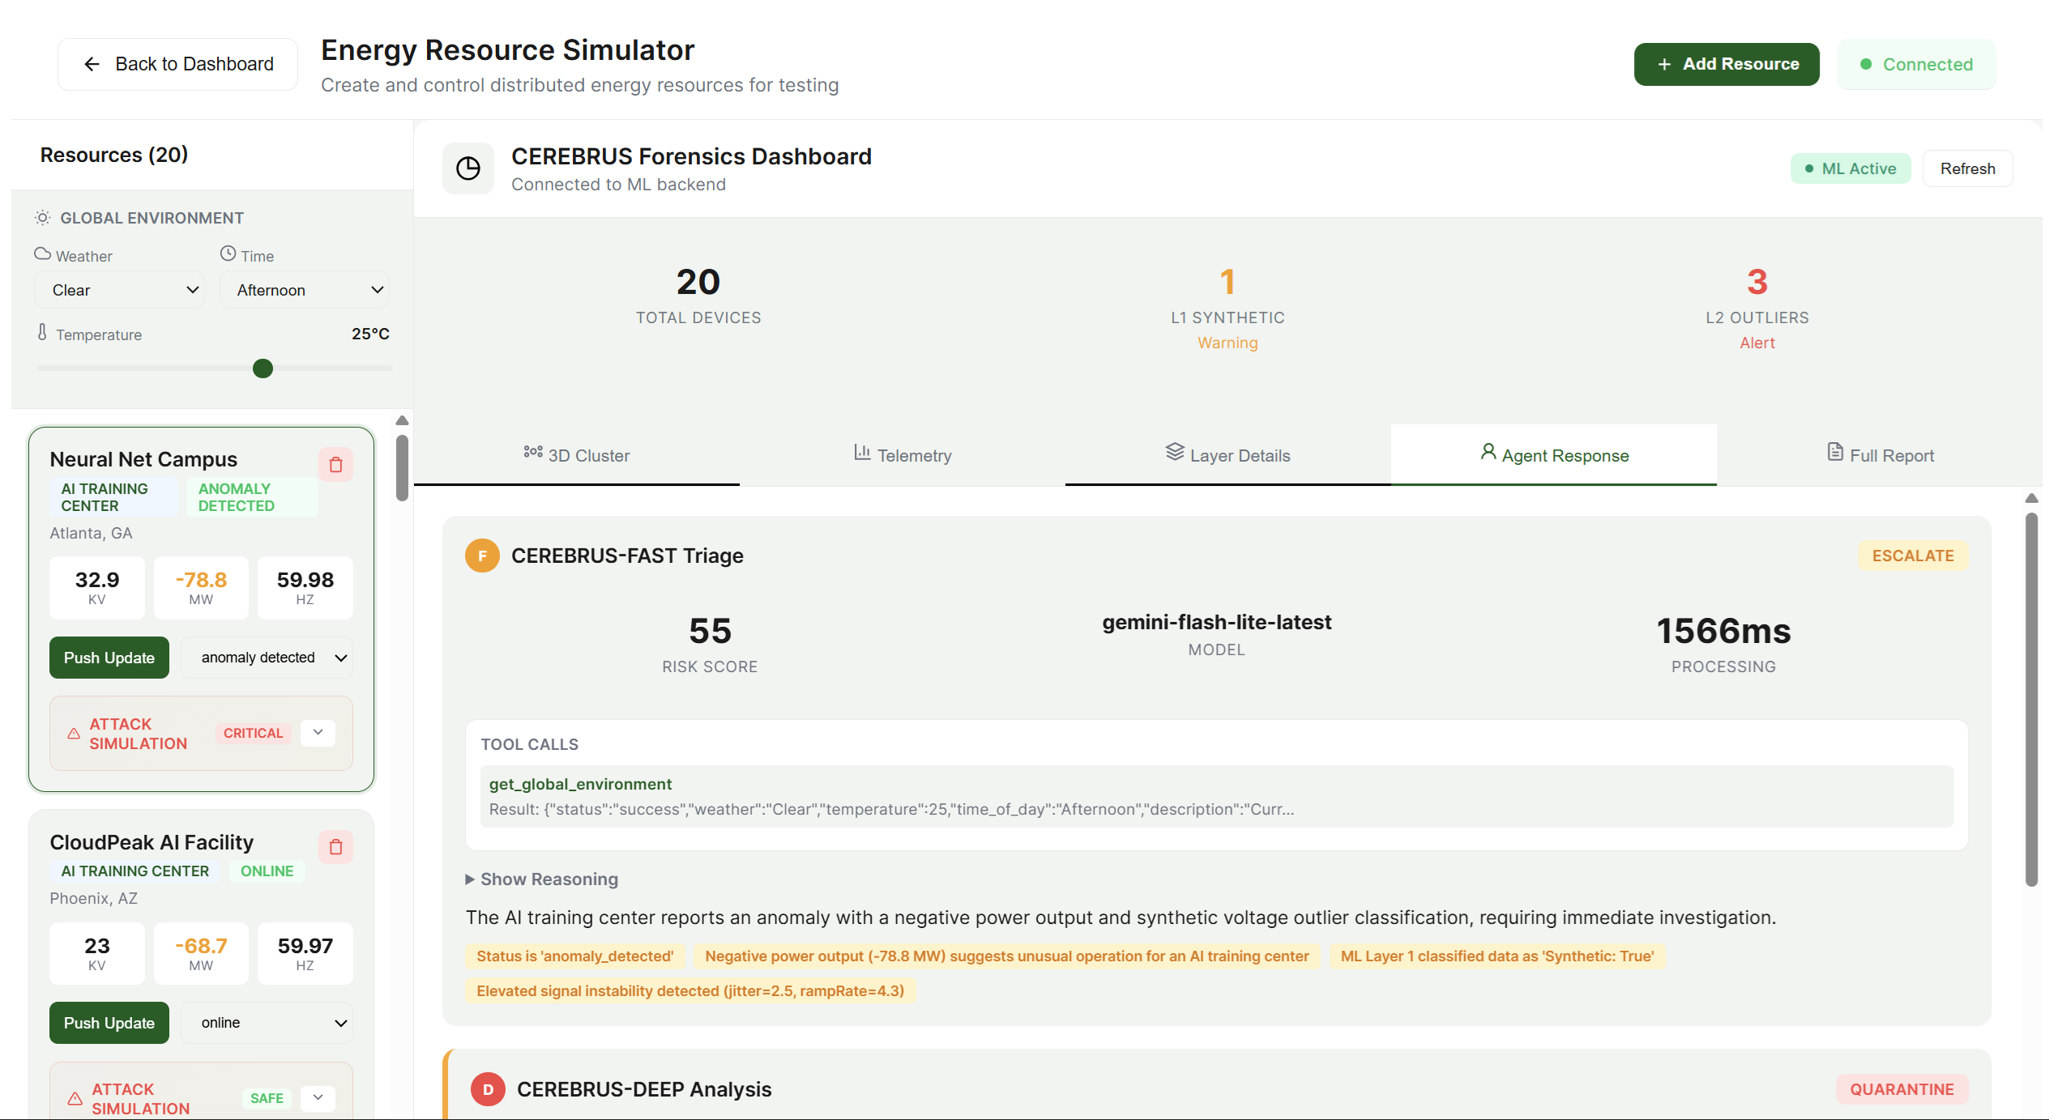Click the back arrow icon
The width and height of the screenshot is (2049, 1120).
click(92, 64)
